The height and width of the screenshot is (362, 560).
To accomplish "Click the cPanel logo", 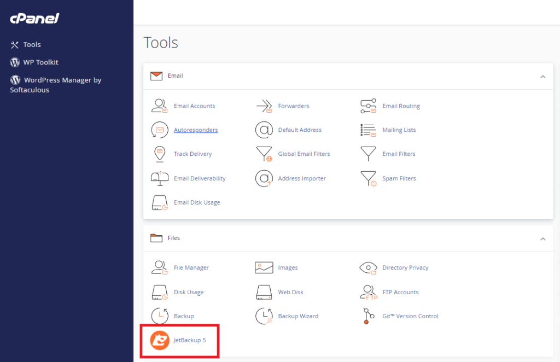I will click(34, 18).
